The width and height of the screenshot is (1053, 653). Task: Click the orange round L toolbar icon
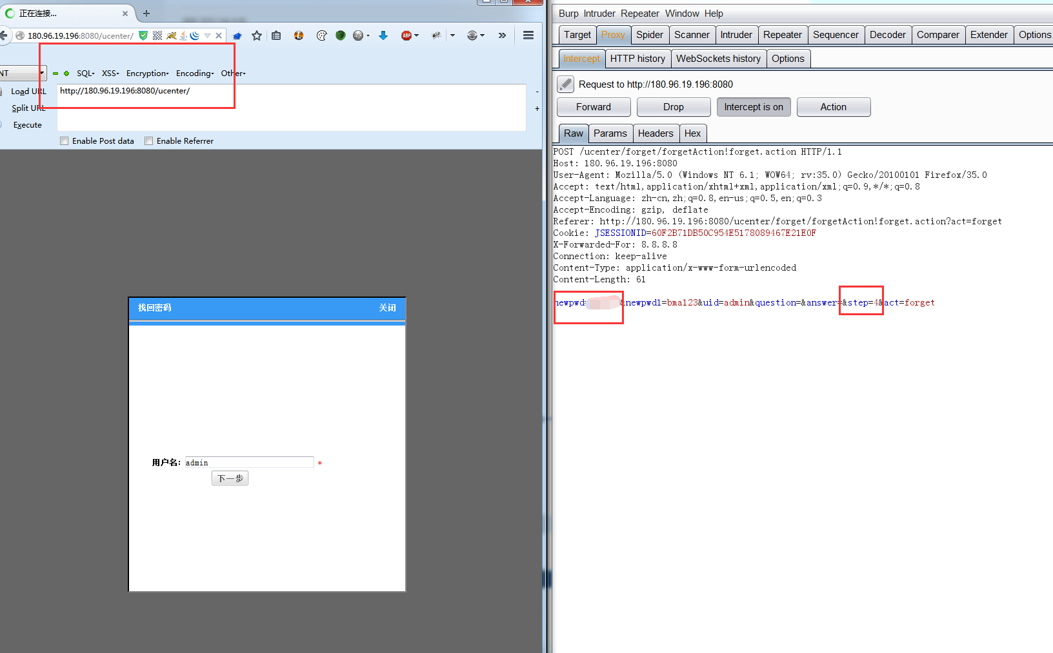click(299, 35)
